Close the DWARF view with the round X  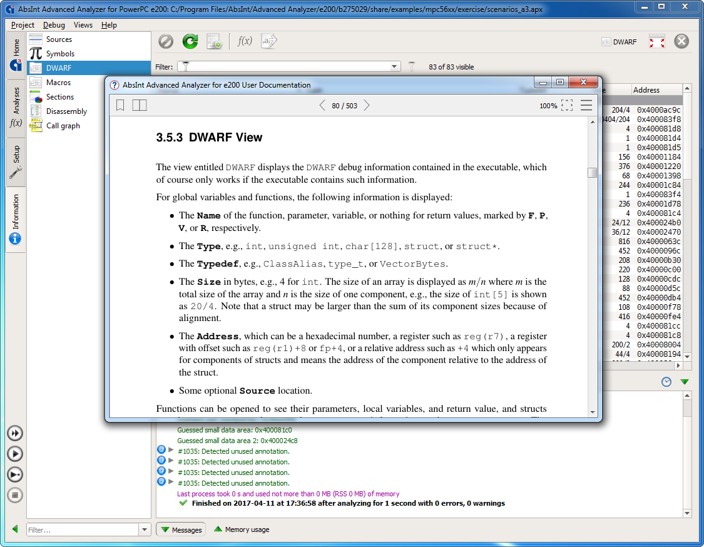(x=681, y=41)
